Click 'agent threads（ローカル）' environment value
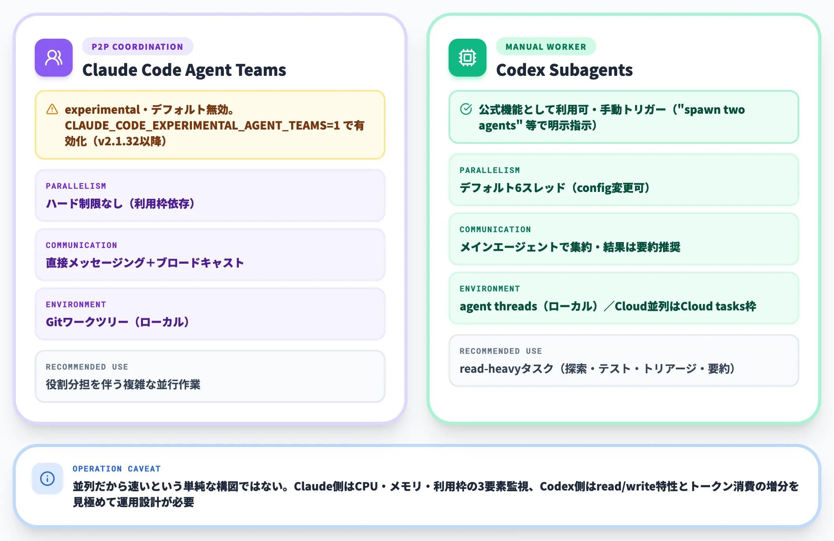 608,306
